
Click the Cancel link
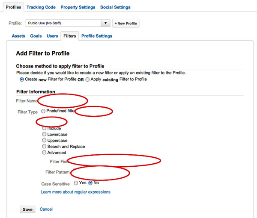tap(46, 209)
